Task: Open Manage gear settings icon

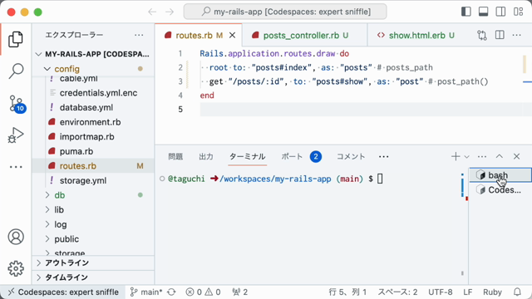Action: (16, 268)
